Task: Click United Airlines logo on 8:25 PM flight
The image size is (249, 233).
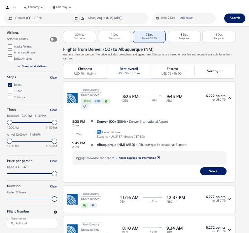Action: (72, 98)
